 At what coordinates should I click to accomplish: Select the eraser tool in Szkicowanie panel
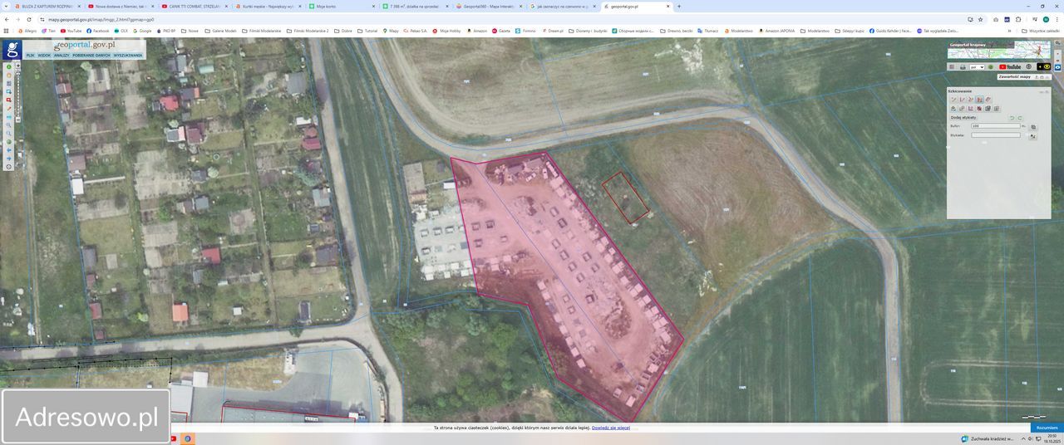988,100
